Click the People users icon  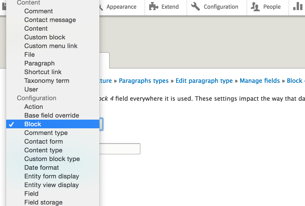coord(255,7)
